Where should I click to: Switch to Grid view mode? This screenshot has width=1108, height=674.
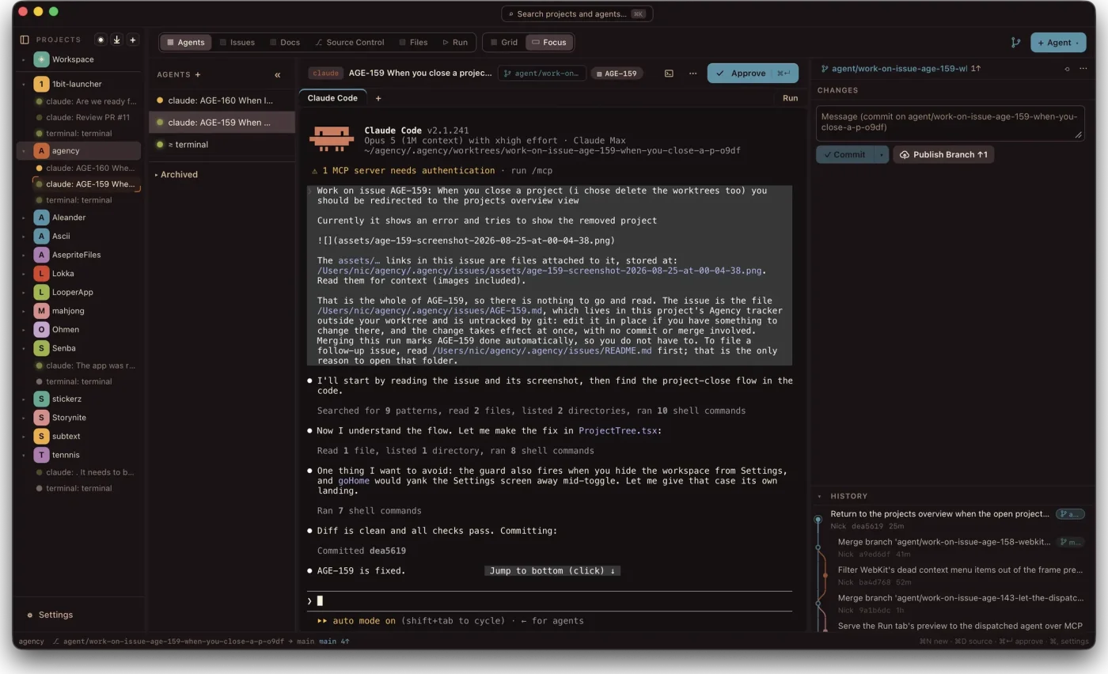[x=503, y=42]
